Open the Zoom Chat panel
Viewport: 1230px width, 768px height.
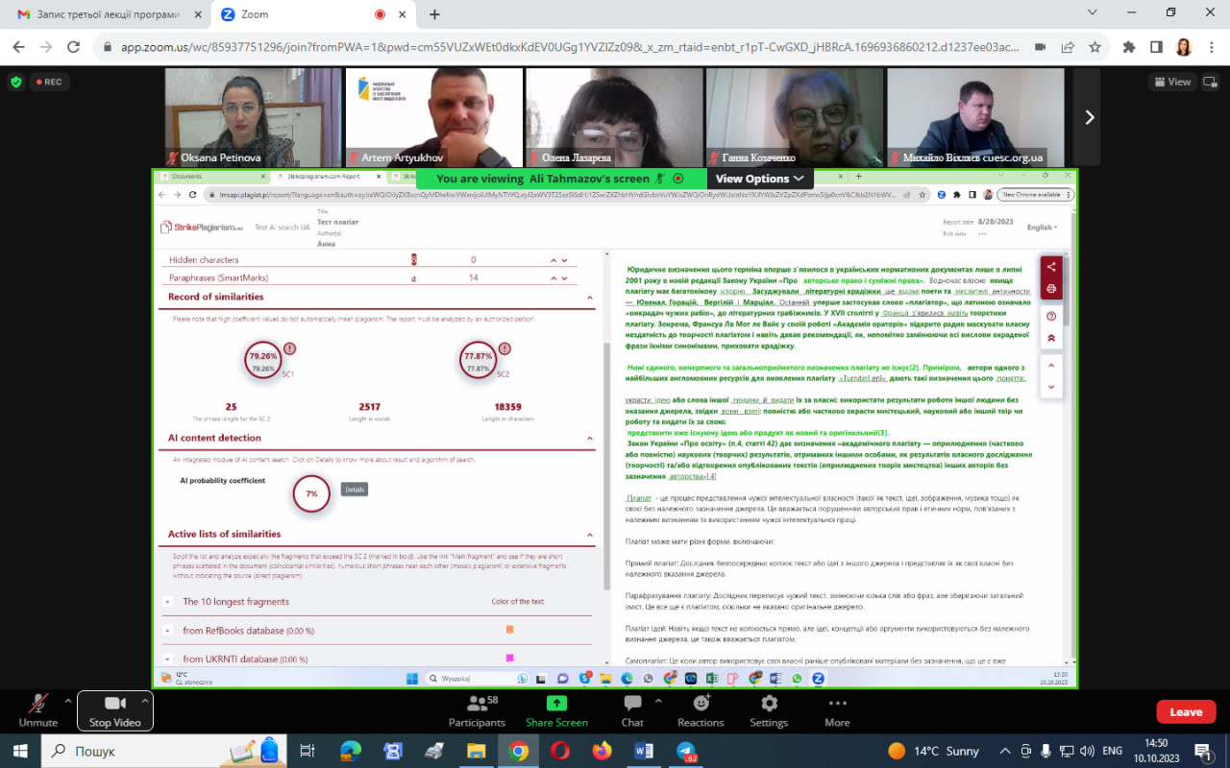coord(632,711)
